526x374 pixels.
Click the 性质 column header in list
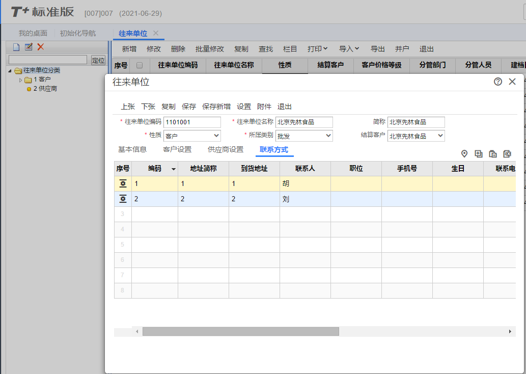(x=285, y=65)
